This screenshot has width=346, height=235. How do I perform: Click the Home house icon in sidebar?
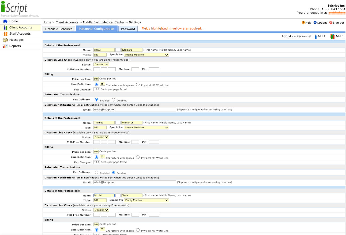point(5,21)
